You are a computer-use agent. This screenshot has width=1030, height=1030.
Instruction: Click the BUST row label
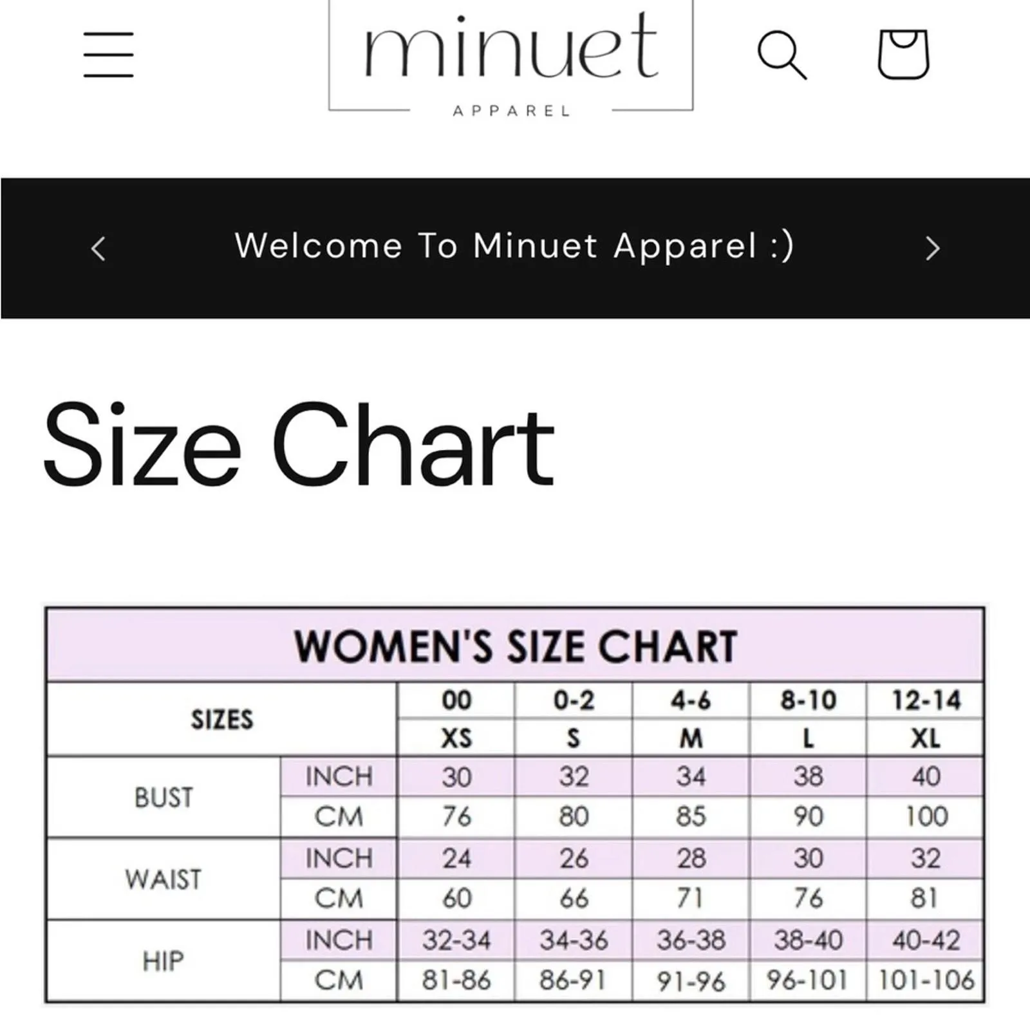pos(164,798)
